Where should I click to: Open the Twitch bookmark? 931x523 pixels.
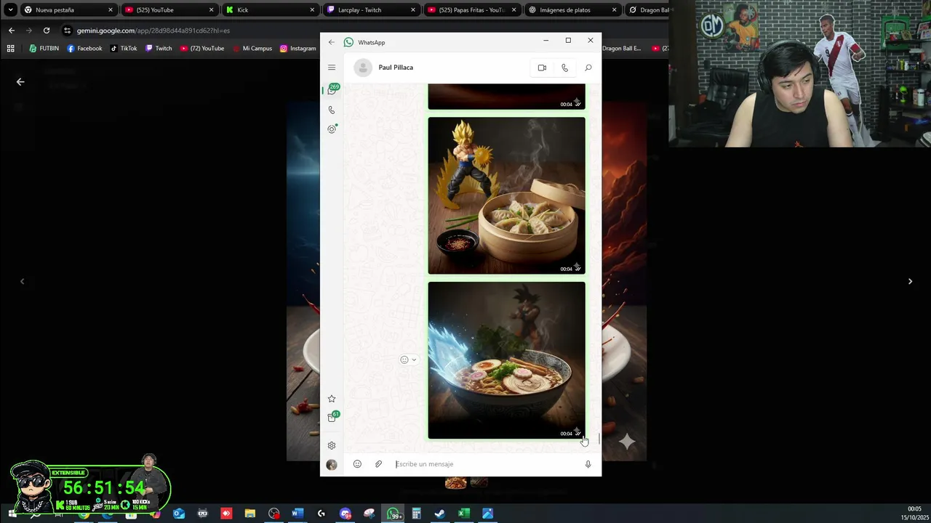pyautogui.click(x=159, y=49)
